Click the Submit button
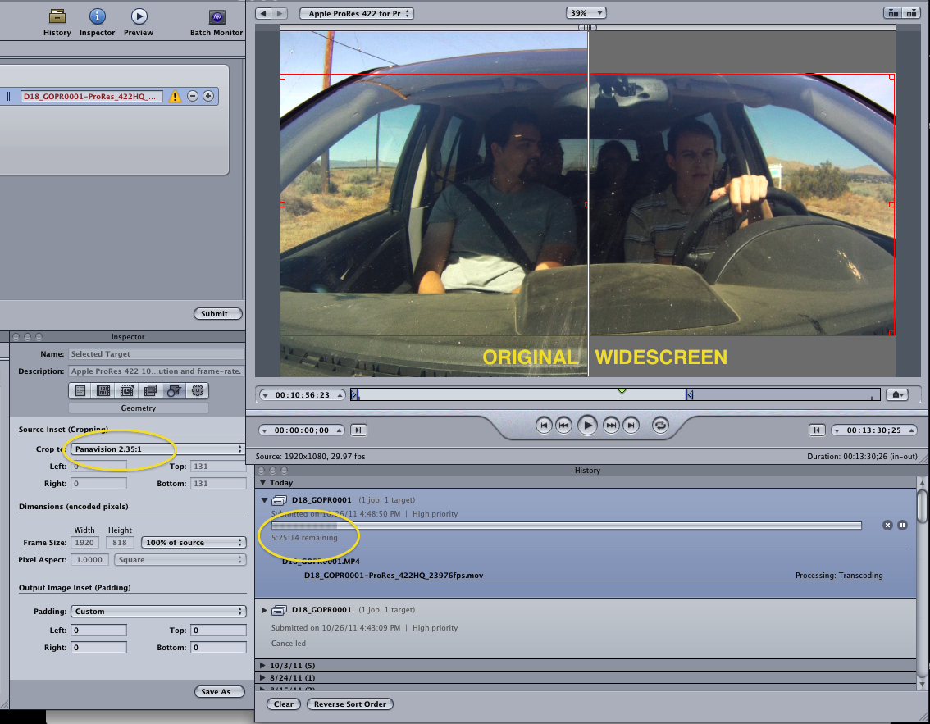The width and height of the screenshot is (930, 724). (x=217, y=314)
